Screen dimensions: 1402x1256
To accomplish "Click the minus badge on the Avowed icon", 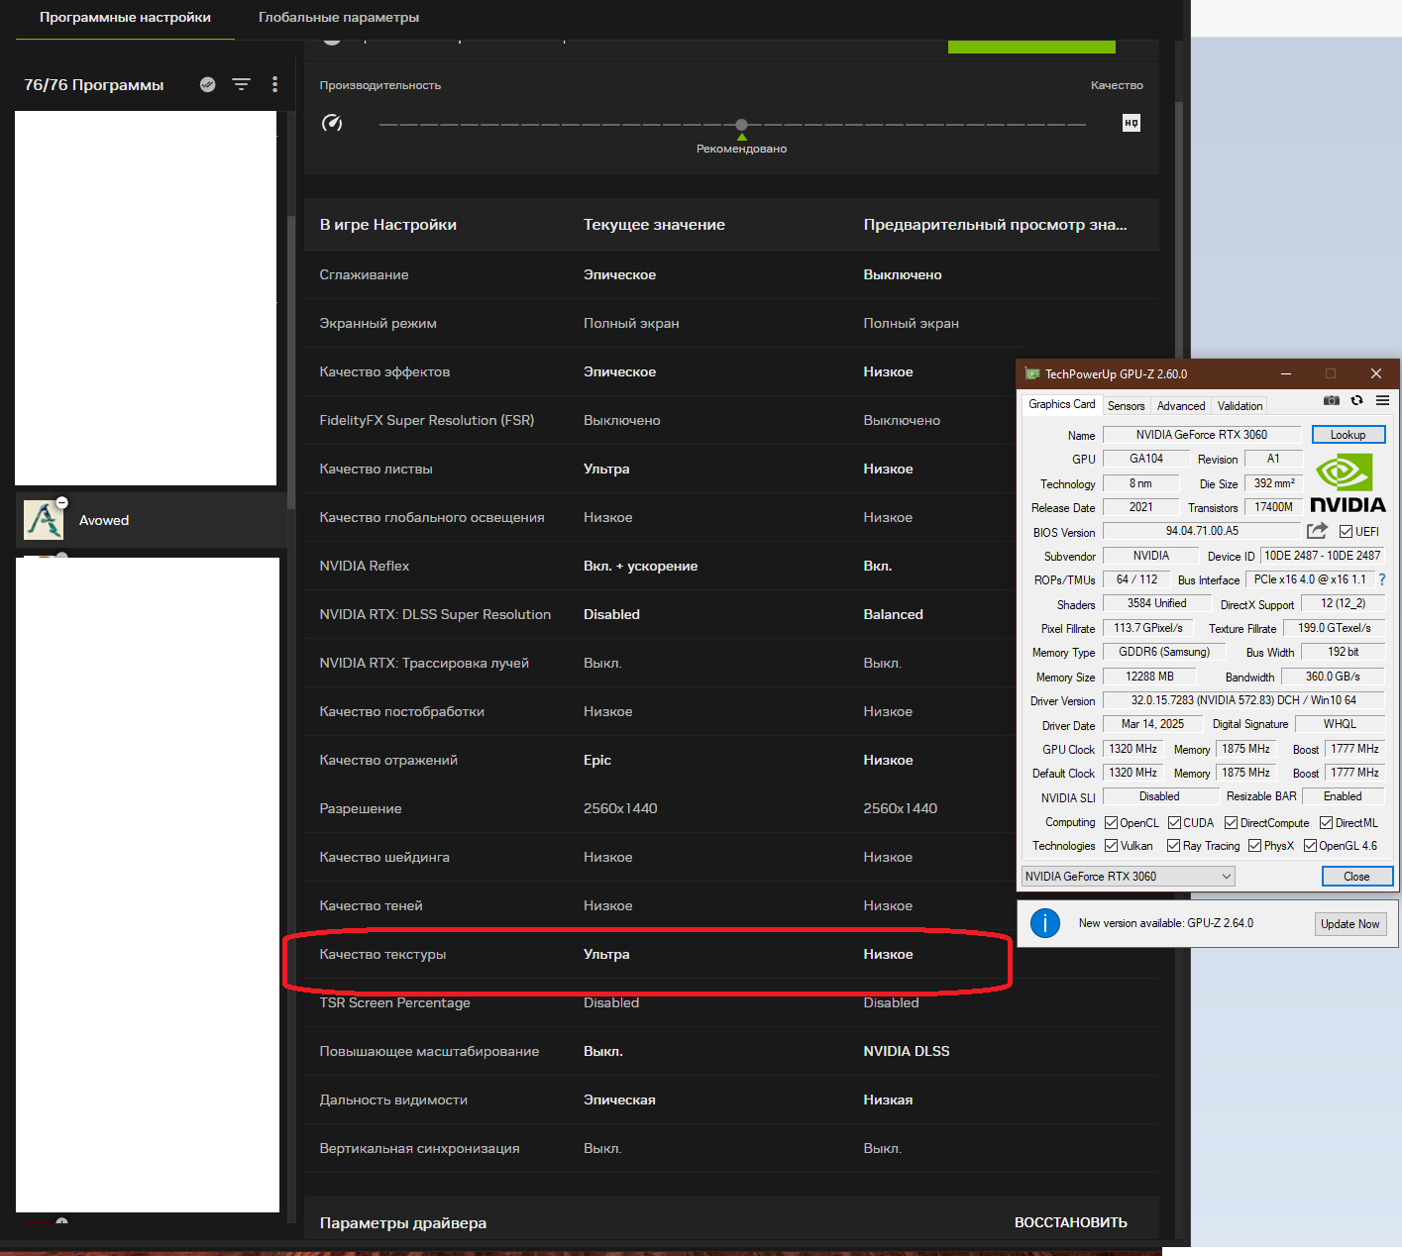I will pyautogui.click(x=61, y=502).
